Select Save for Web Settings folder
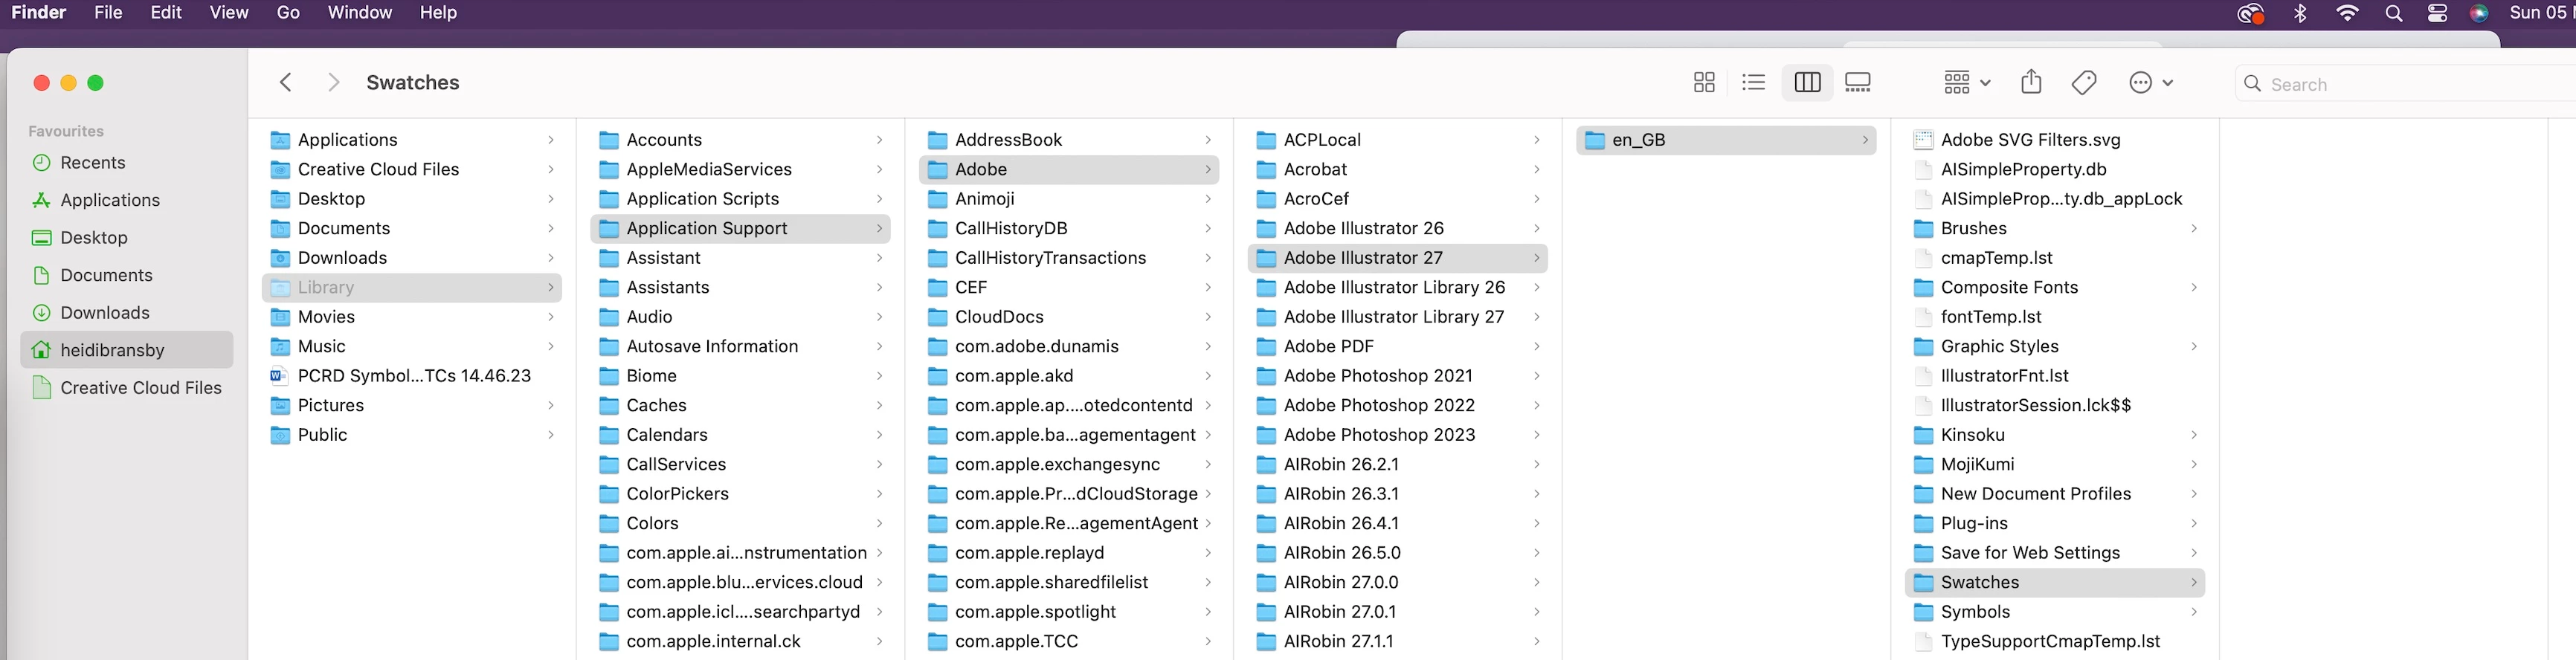Screen dimensions: 2576x660 [x=2055, y=553]
